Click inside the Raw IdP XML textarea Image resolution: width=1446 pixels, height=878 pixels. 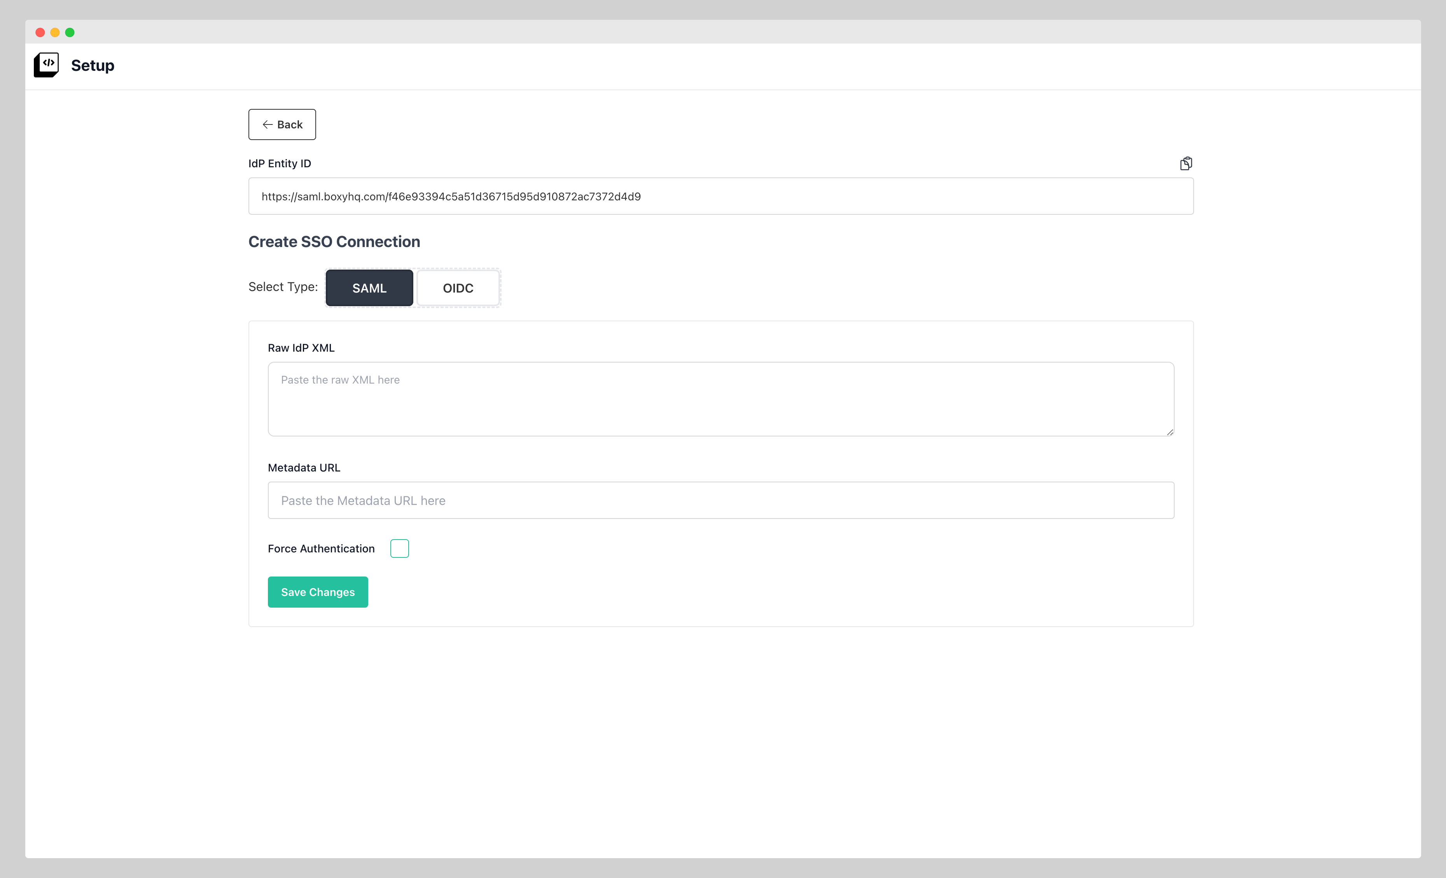(720, 400)
